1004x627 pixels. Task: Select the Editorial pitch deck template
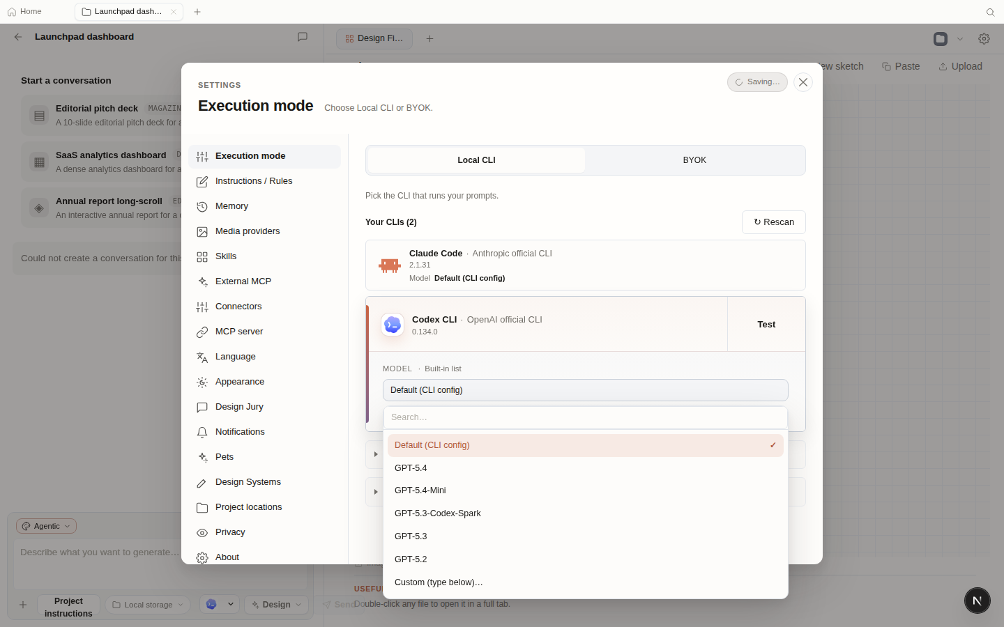pyautogui.click(x=102, y=115)
